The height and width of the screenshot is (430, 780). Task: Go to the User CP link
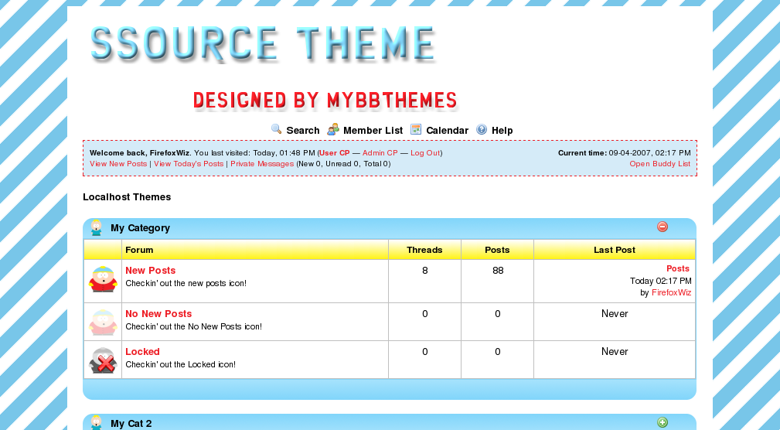click(x=334, y=153)
